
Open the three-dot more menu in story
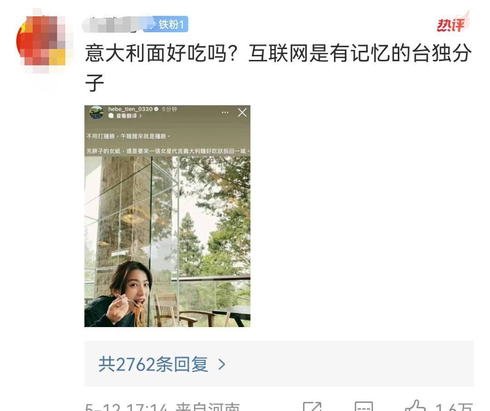[225, 113]
